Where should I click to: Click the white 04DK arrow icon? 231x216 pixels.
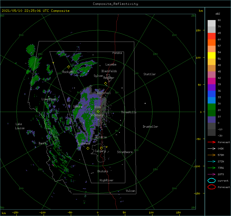click(211, 149)
